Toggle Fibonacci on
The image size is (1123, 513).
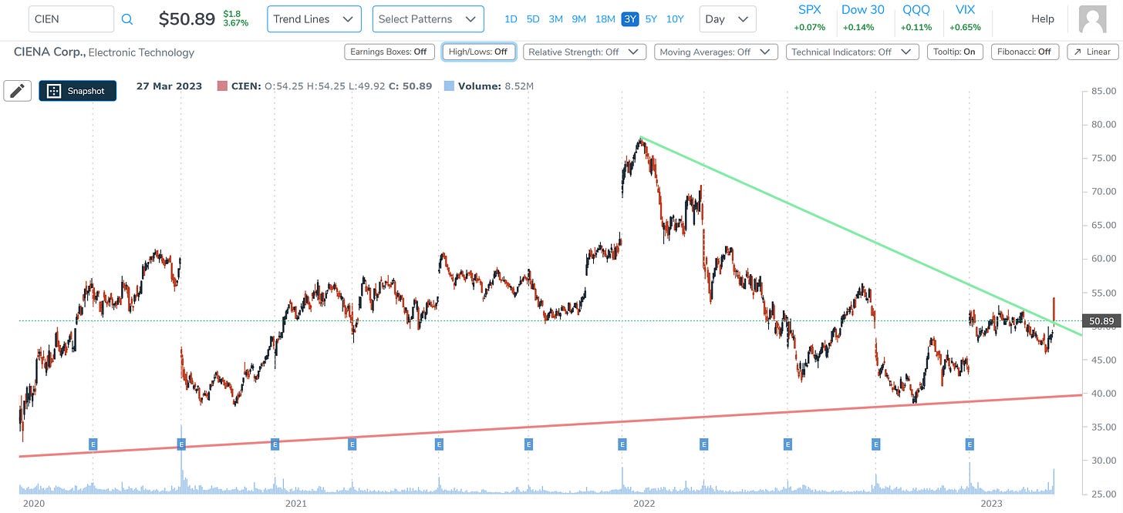point(1024,52)
